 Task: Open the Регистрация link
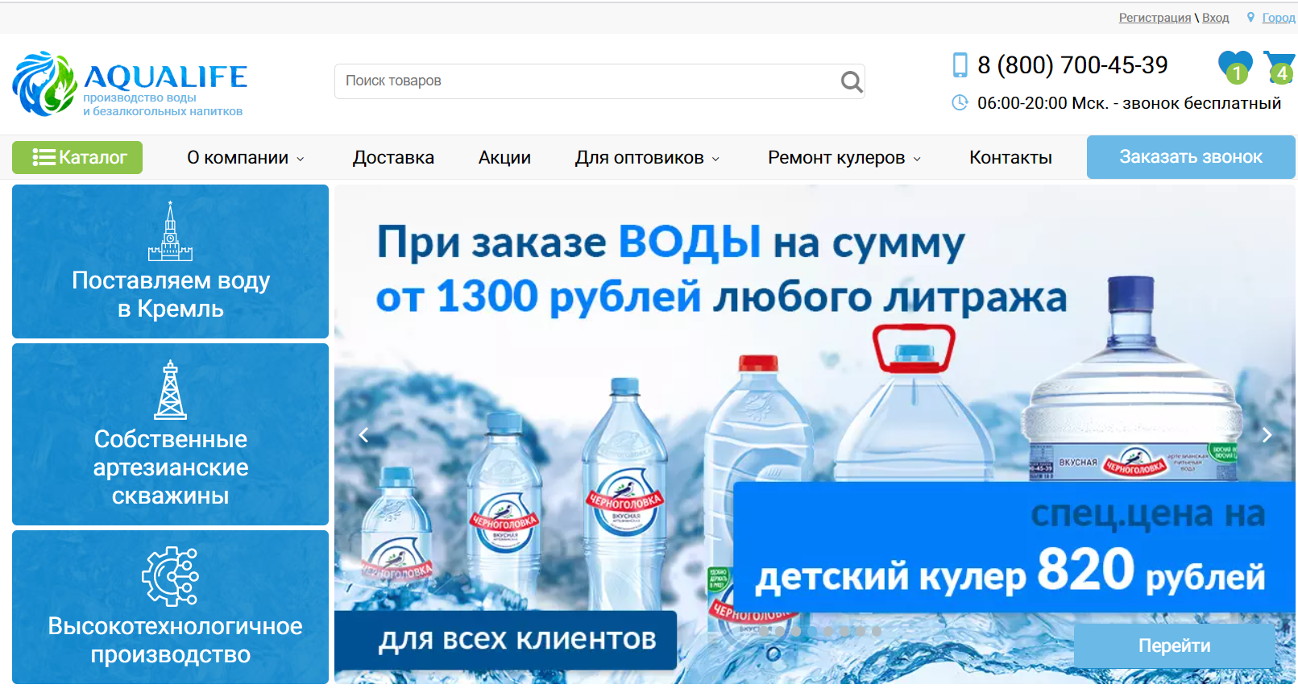pyautogui.click(x=1155, y=18)
